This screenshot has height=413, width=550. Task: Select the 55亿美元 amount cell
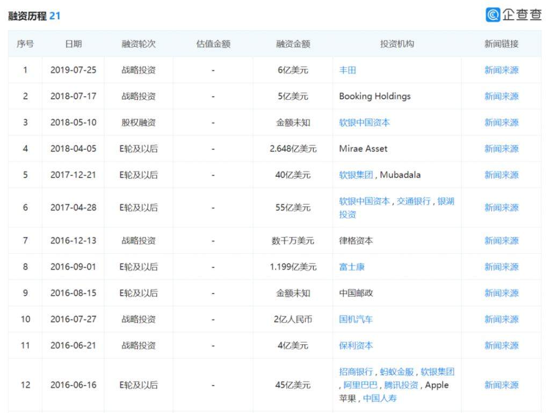pyautogui.click(x=293, y=208)
